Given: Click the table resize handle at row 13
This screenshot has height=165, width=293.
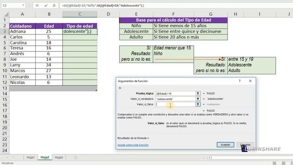Looking at the screenshot, I should [x=96, y=90].
